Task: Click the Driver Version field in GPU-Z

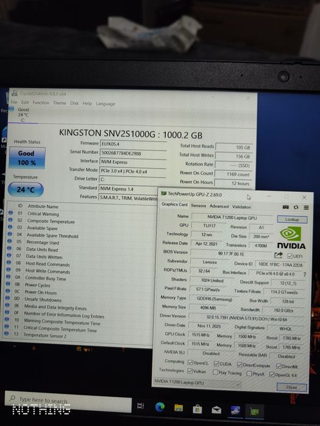Action: pyautogui.click(x=246, y=318)
